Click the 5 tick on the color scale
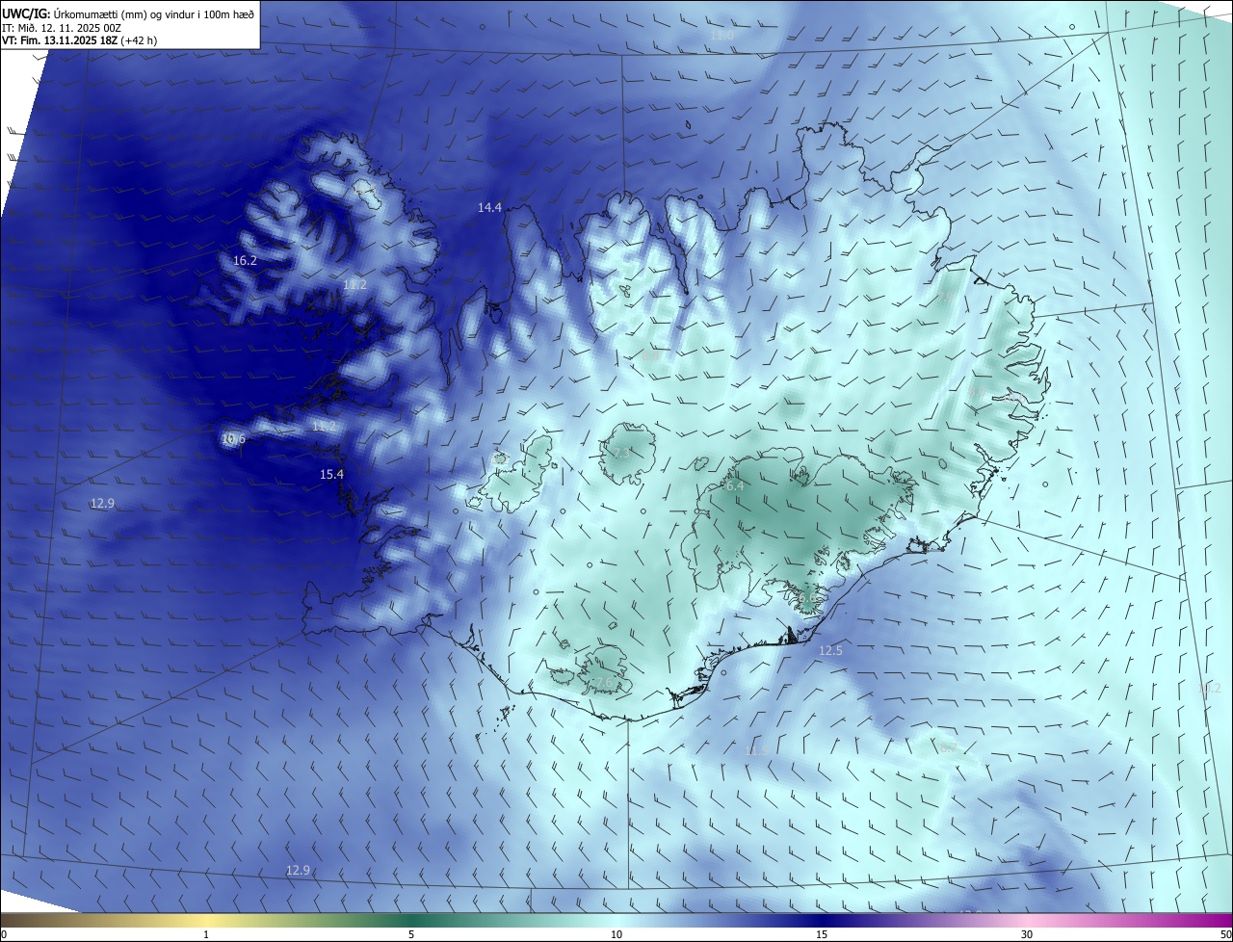Image resolution: width=1233 pixels, height=942 pixels. click(x=411, y=934)
